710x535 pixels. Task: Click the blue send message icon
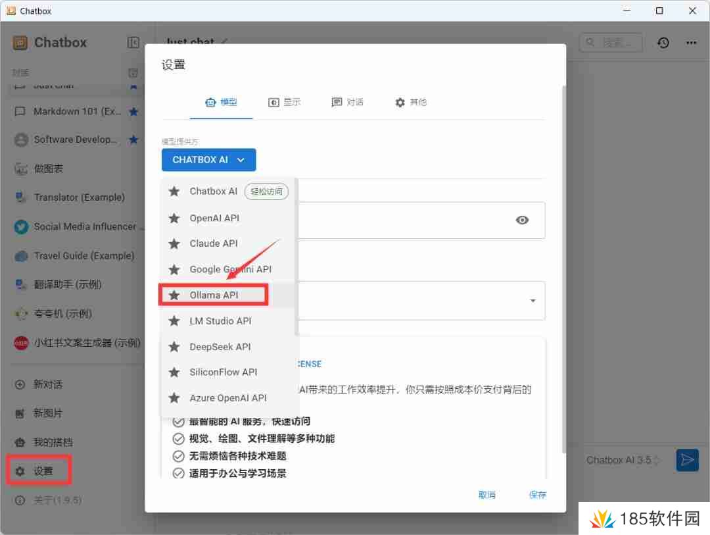click(687, 460)
